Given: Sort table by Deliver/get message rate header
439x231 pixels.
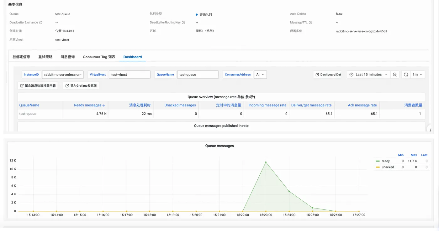Looking at the screenshot, I should click(311, 105).
